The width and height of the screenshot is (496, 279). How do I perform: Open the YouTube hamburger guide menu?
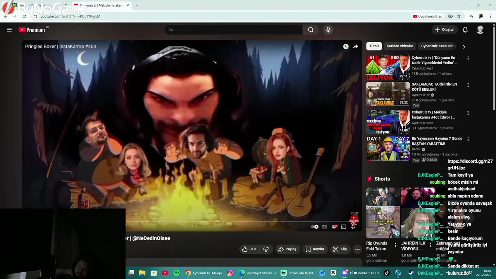click(x=9, y=30)
